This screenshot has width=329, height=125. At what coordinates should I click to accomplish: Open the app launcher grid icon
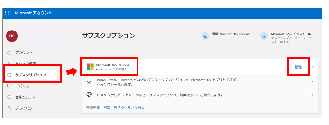pos(7,13)
